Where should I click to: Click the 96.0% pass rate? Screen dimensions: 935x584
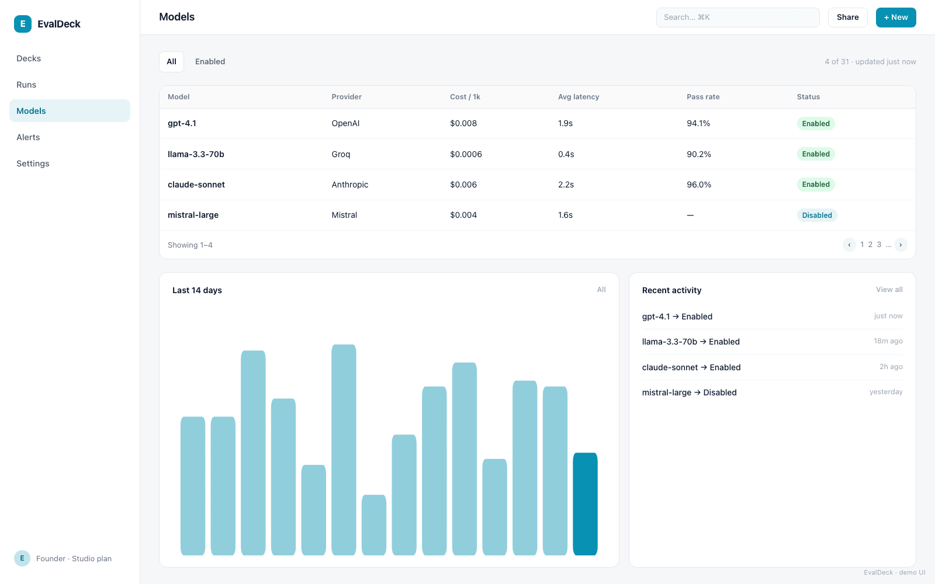coord(699,185)
